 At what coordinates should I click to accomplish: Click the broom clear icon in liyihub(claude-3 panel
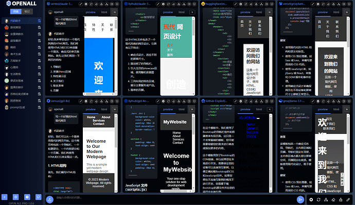[x=179, y=4]
